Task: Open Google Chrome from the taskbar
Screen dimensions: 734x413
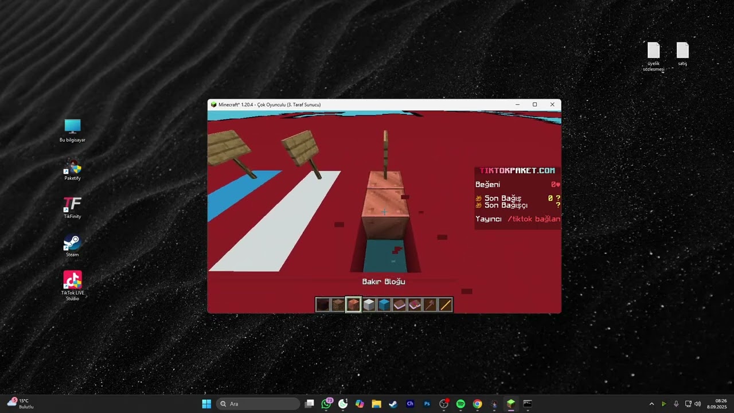Action: pos(477,404)
